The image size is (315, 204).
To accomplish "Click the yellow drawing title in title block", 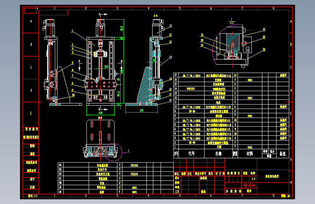I will pos(272,176).
